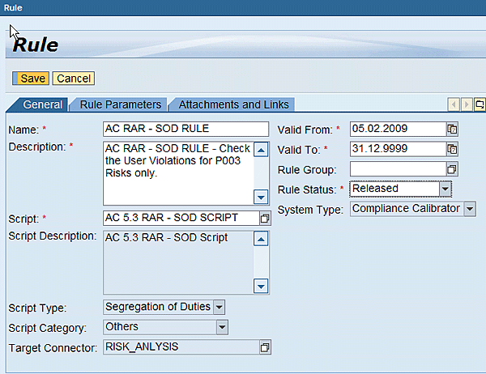Click the Script Description scrollbar up arrow
The width and height of the screenshot is (486, 374).
click(261, 239)
